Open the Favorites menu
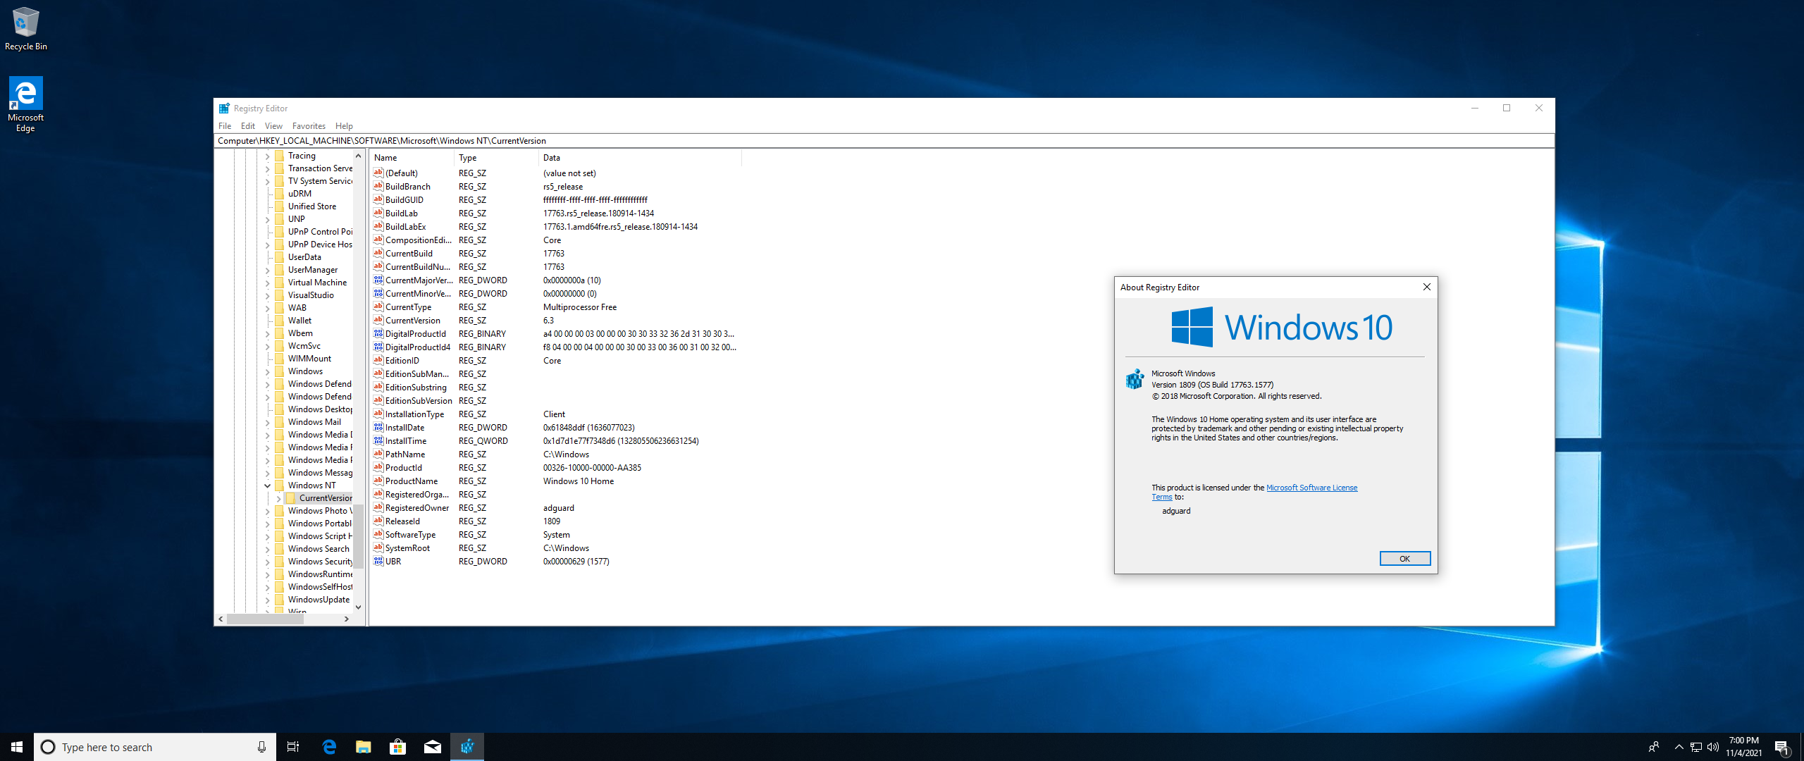Viewport: 1804px width, 761px height. pyautogui.click(x=309, y=126)
